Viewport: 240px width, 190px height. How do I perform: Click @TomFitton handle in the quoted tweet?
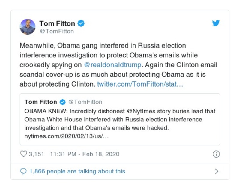[x=85, y=102]
